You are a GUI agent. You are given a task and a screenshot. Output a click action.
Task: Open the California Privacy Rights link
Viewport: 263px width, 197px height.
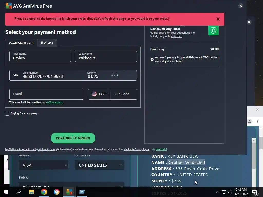tap(137, 149)
